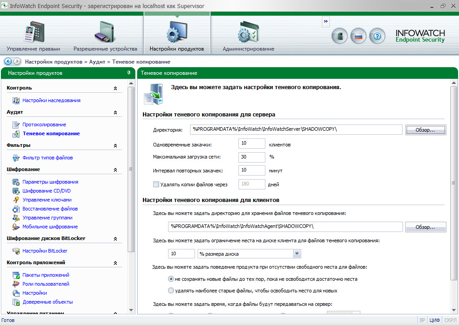Click the icon beside Роли пользователей
This screenshot has height=326, width=459.
click(x=16, y=284)
